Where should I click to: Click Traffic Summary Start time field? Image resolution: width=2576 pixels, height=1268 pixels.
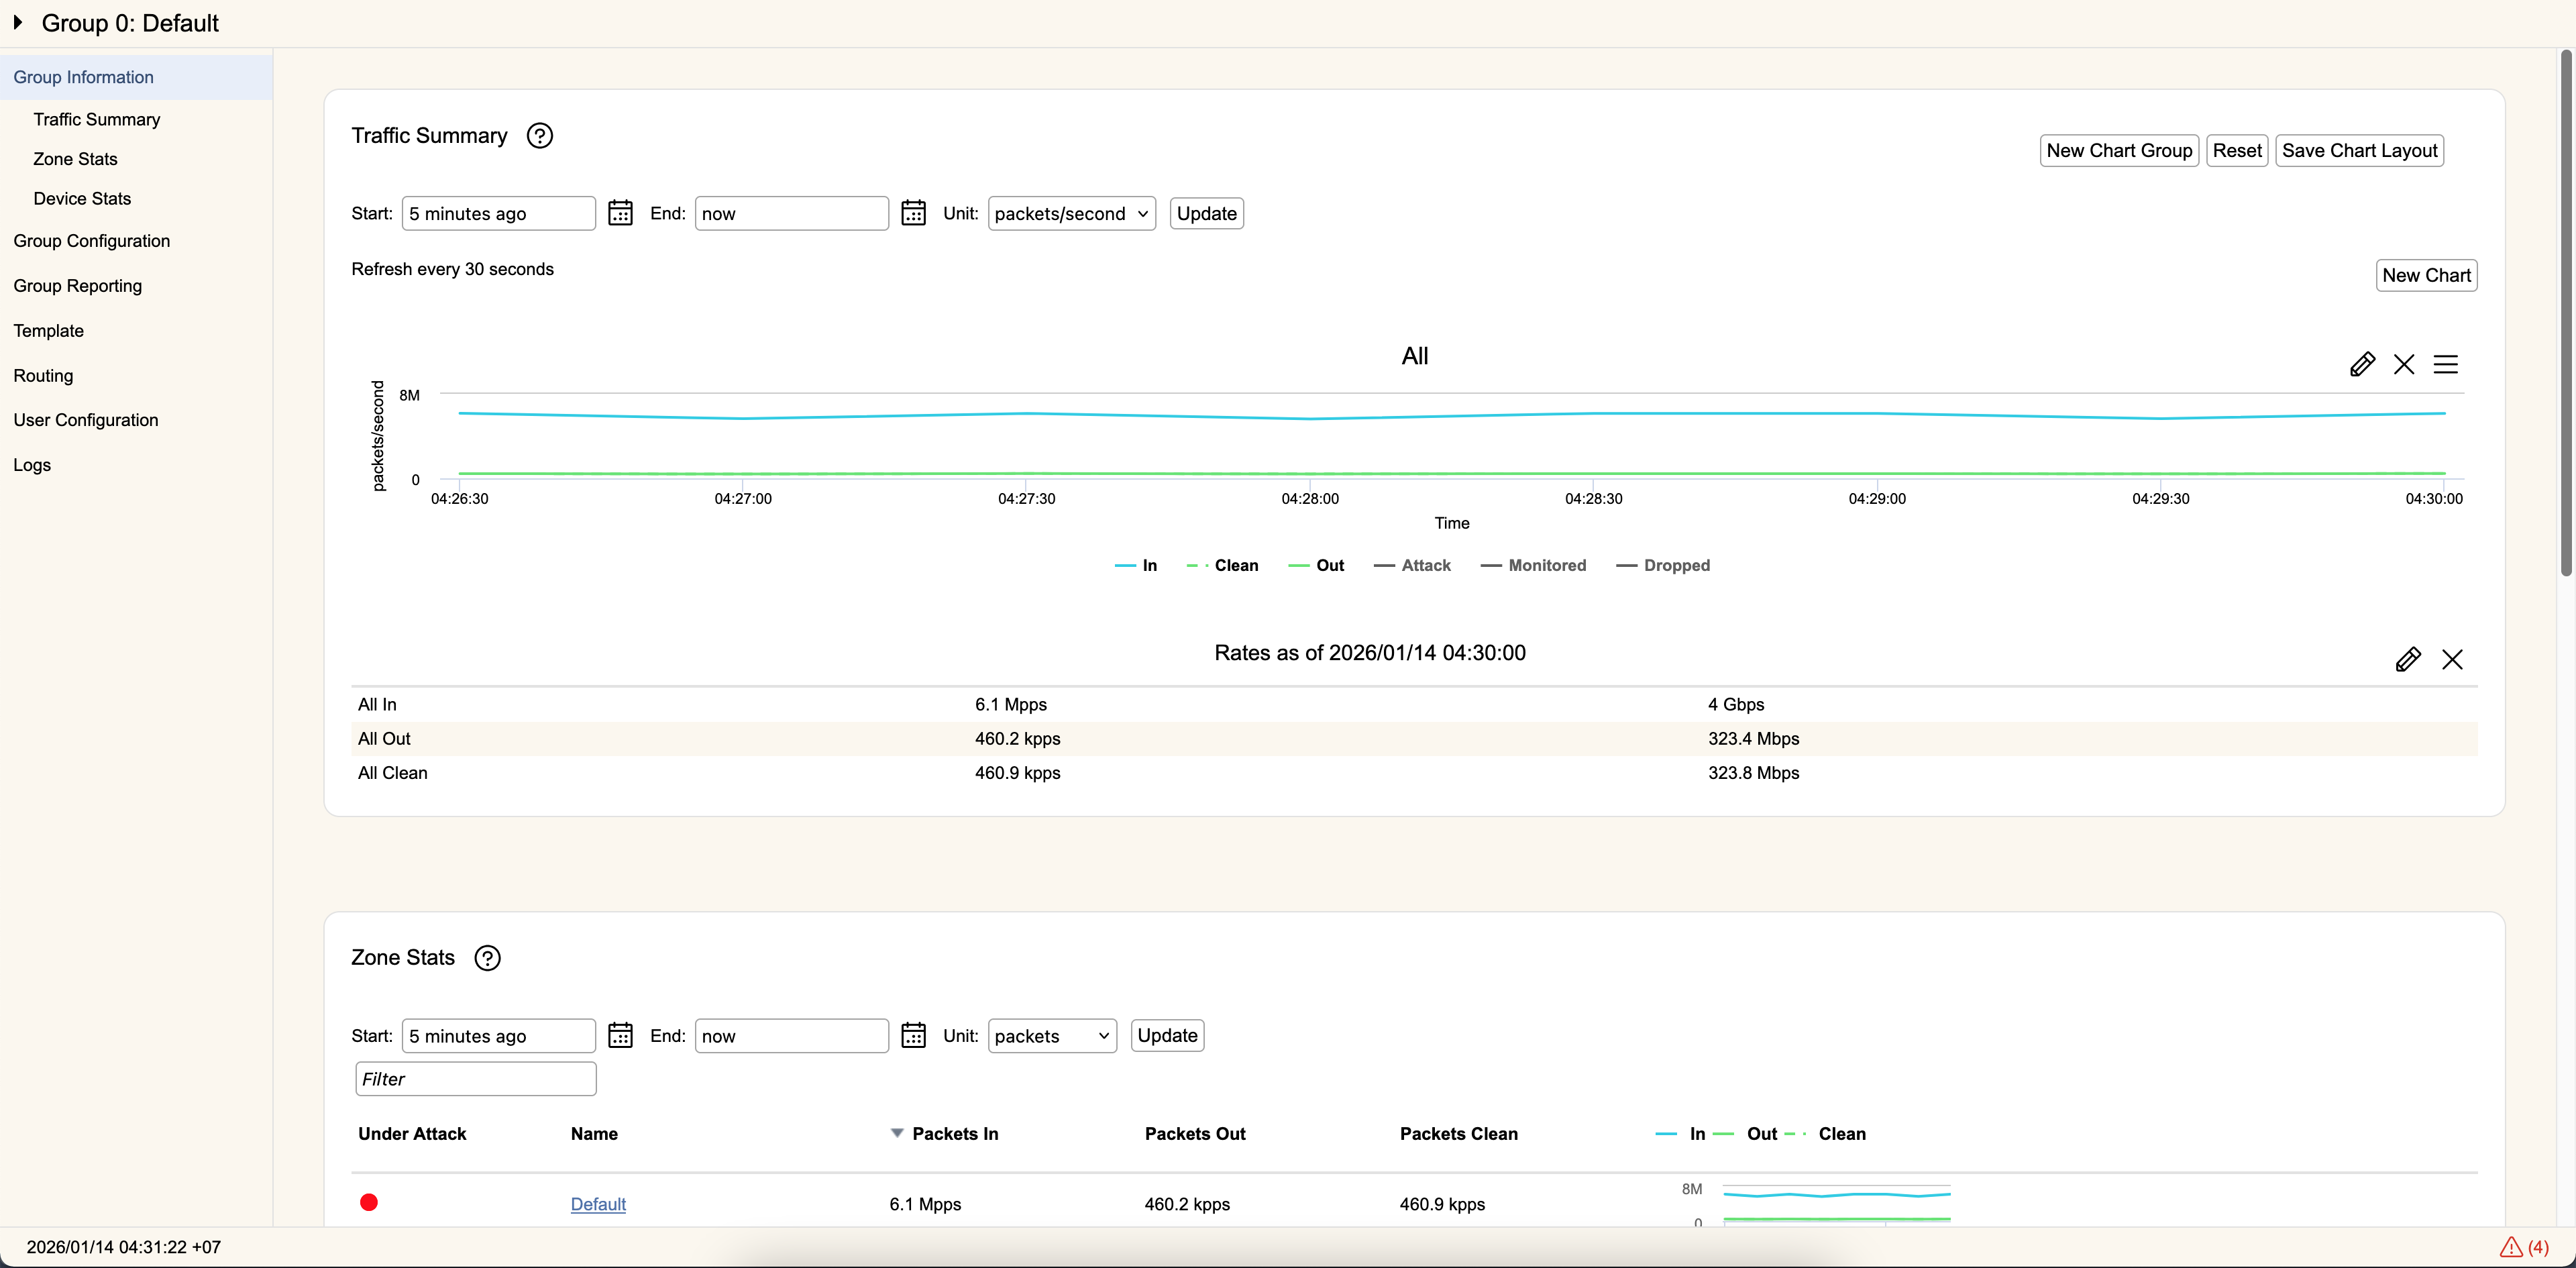pyautogui.click(x=498, y=213)
